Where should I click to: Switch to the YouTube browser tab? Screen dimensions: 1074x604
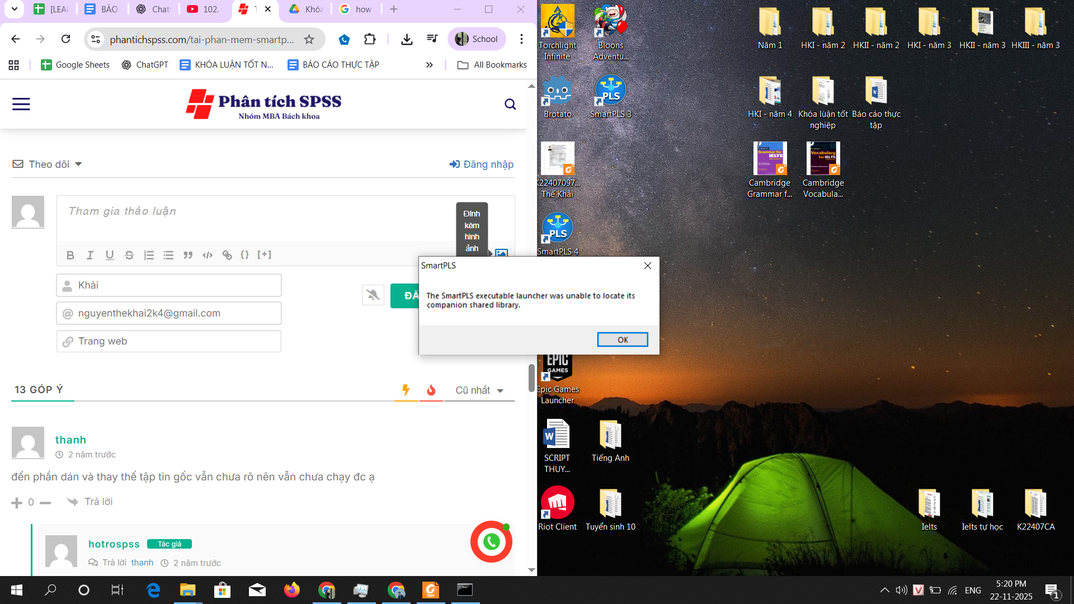pos(204,9)
